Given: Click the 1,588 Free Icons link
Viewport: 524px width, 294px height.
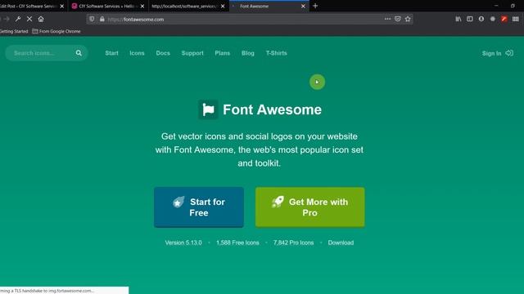Looking at the screenshot, I should [x=237, y=243].
